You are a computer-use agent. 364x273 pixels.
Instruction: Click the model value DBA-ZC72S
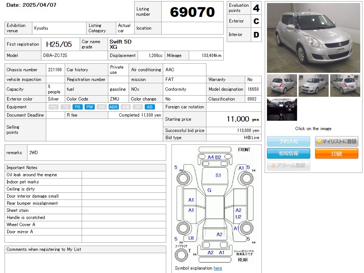(x=55, y=55)
